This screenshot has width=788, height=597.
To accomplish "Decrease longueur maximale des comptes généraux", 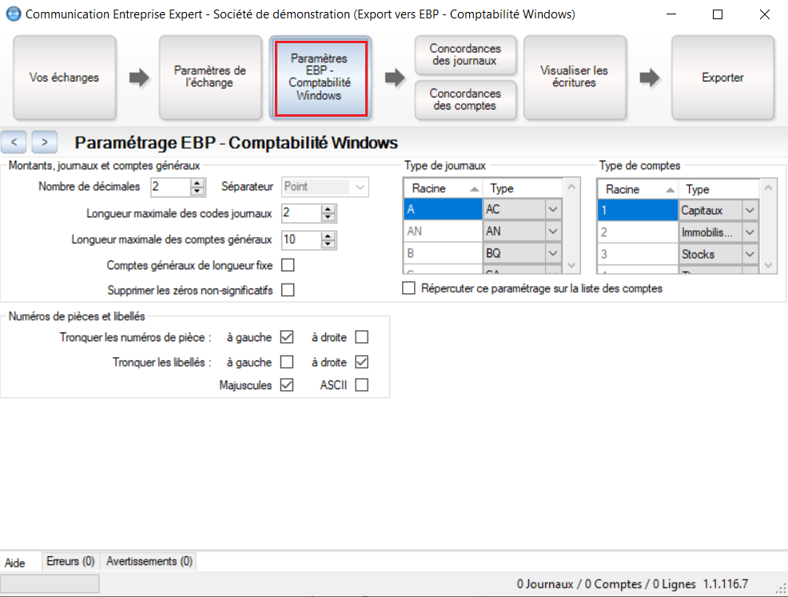I will pos(328,244).
